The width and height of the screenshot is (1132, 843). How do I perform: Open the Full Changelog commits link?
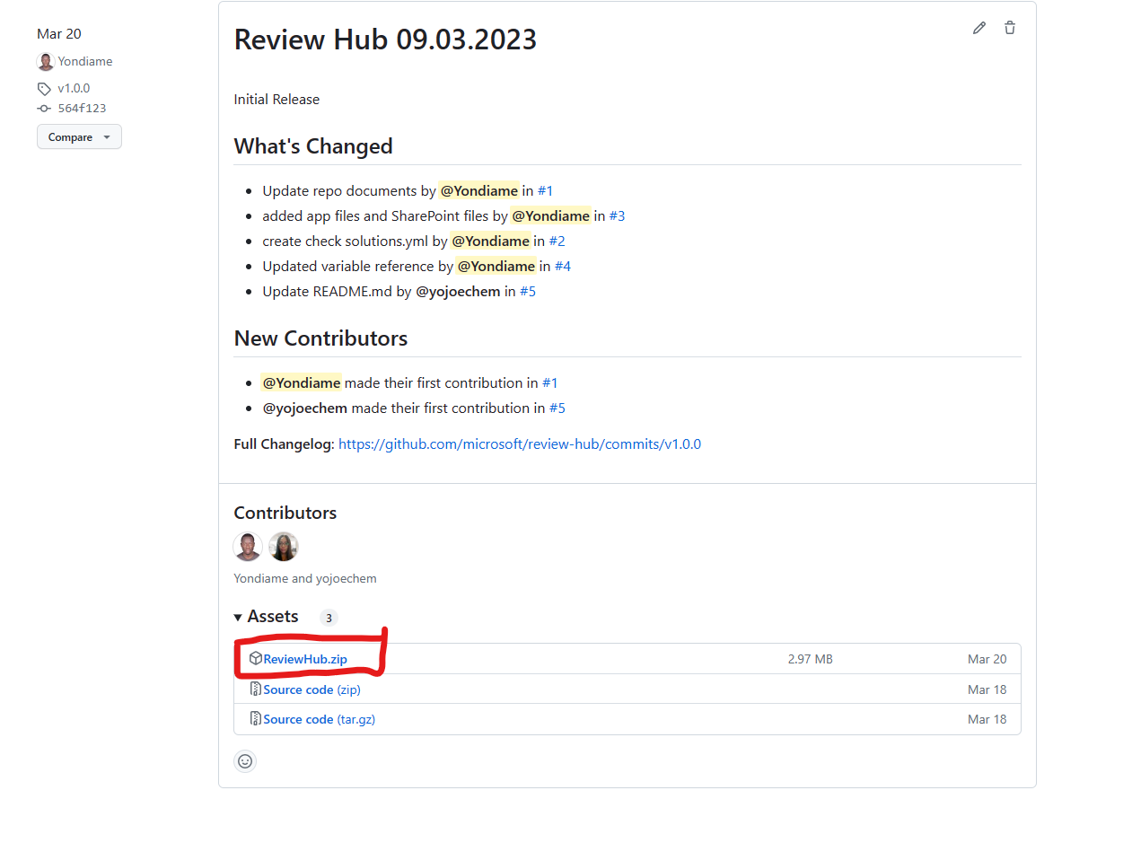coord(520,443)
